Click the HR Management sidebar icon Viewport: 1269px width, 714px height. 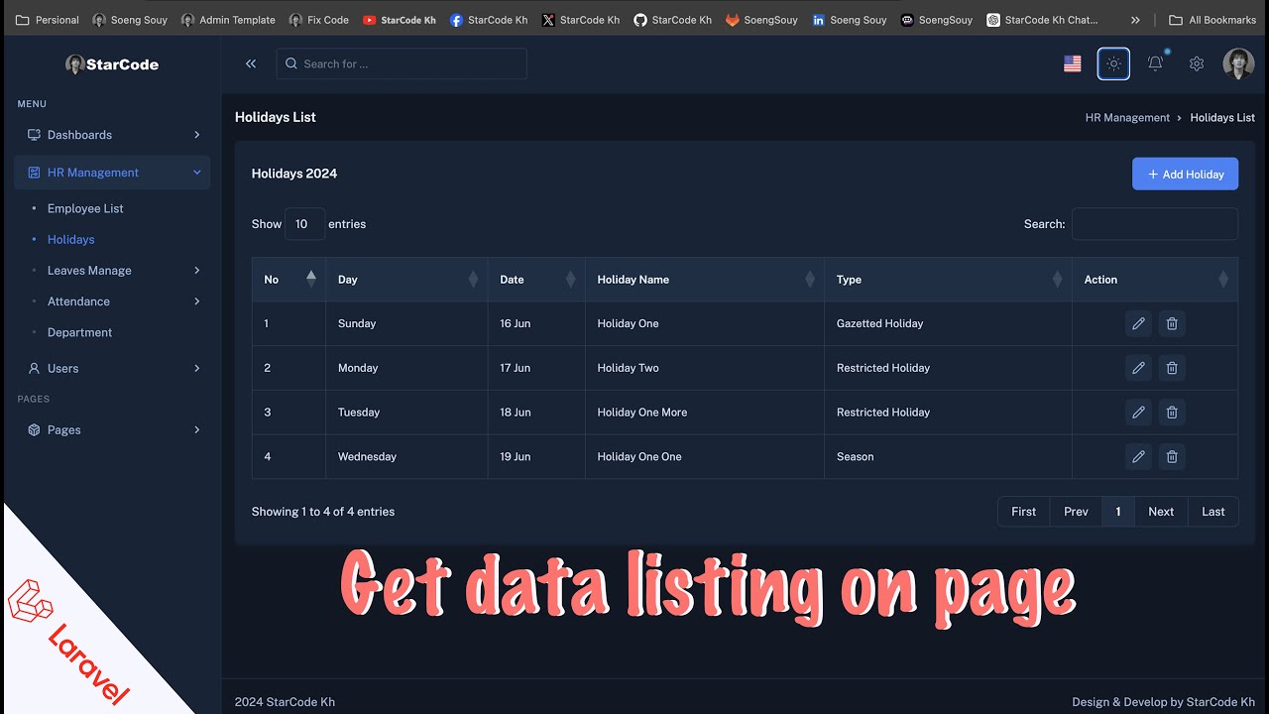tap(34, 173)
